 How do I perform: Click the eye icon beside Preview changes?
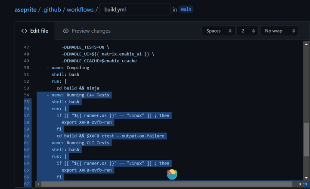[65, 31]
